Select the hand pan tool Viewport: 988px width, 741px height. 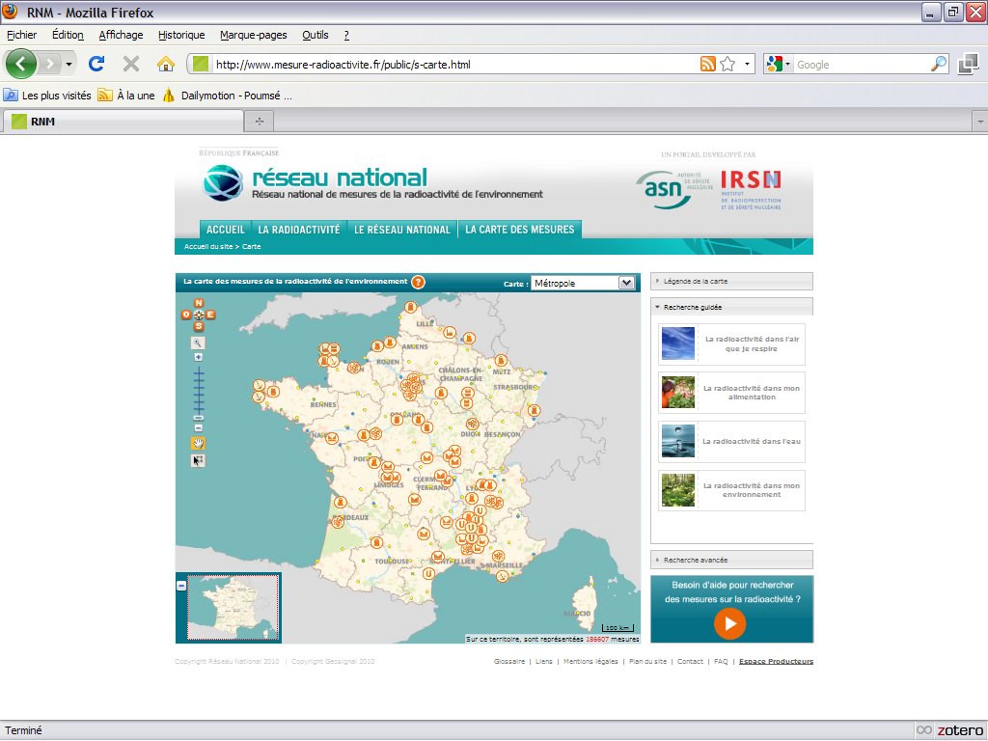tap(199, 443)
